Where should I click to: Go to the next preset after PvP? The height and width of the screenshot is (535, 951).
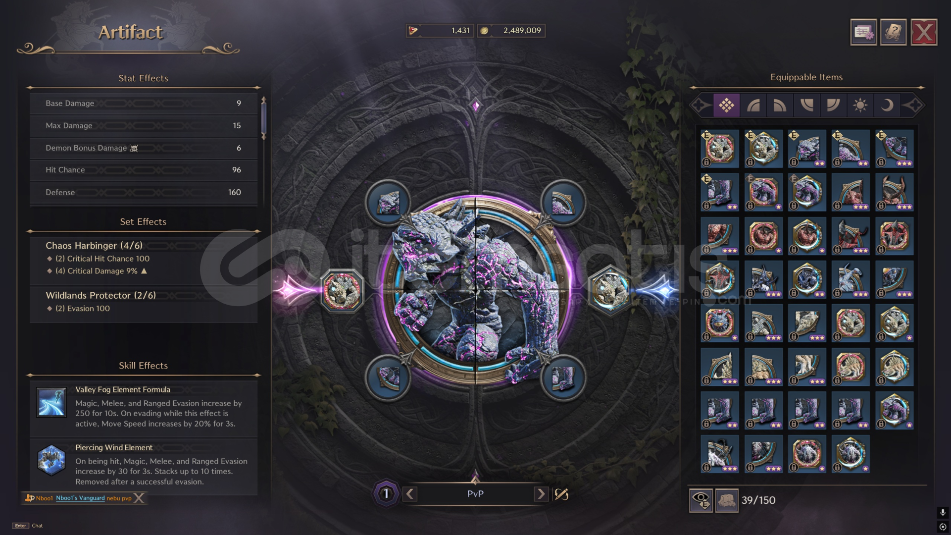click(x=541, y=494)
